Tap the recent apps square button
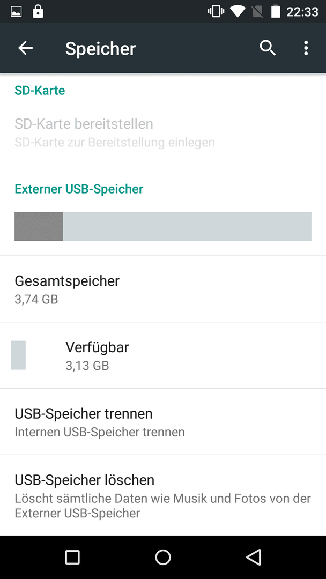 click(x=72, y=557)
